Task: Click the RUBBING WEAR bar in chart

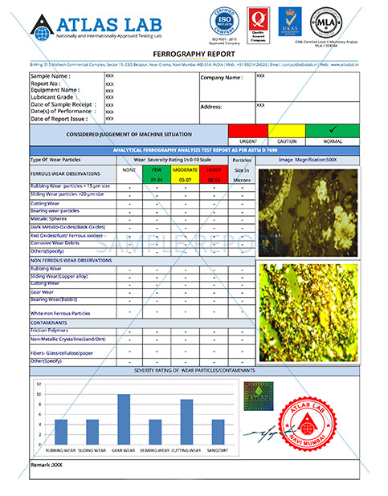Action: pyautogui.click(x=61, y=432)
